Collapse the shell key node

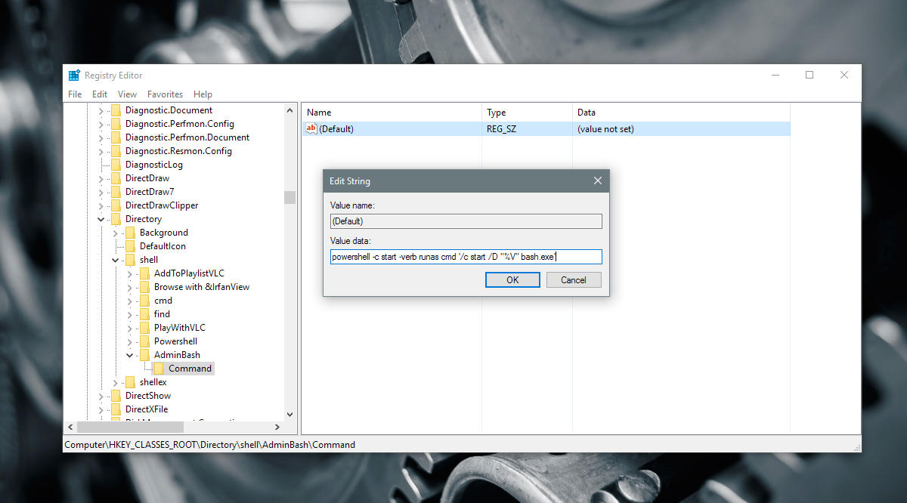pos(115,260)
